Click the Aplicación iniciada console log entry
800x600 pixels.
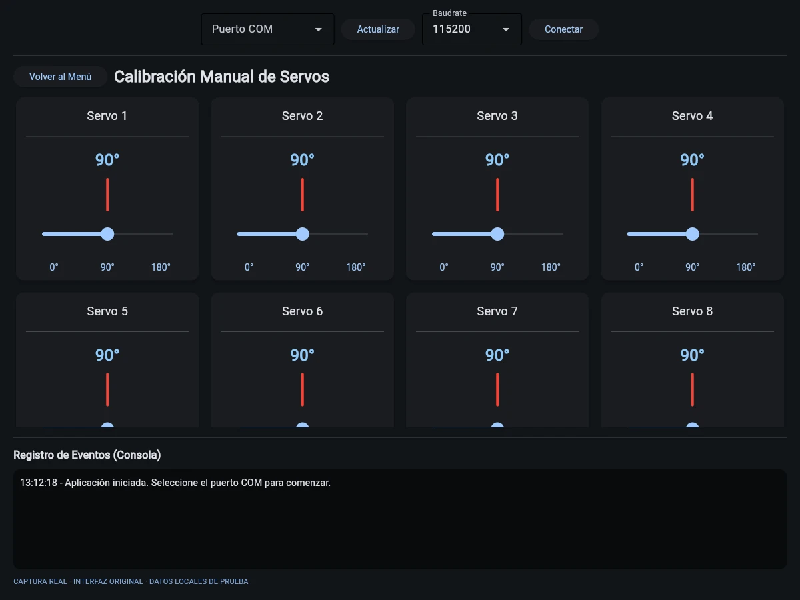175,483
